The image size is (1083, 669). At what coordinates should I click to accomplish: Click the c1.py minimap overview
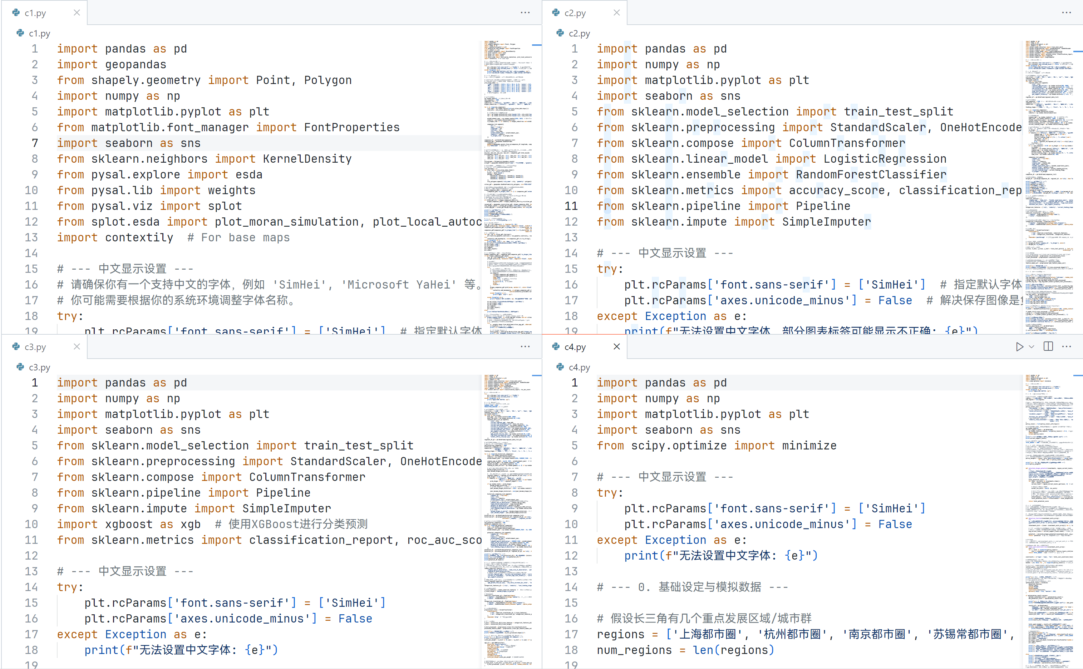point(508,177)
